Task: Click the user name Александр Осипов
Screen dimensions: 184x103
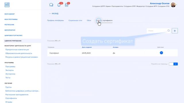Action: pyautogui.click(x=160, y=3)
